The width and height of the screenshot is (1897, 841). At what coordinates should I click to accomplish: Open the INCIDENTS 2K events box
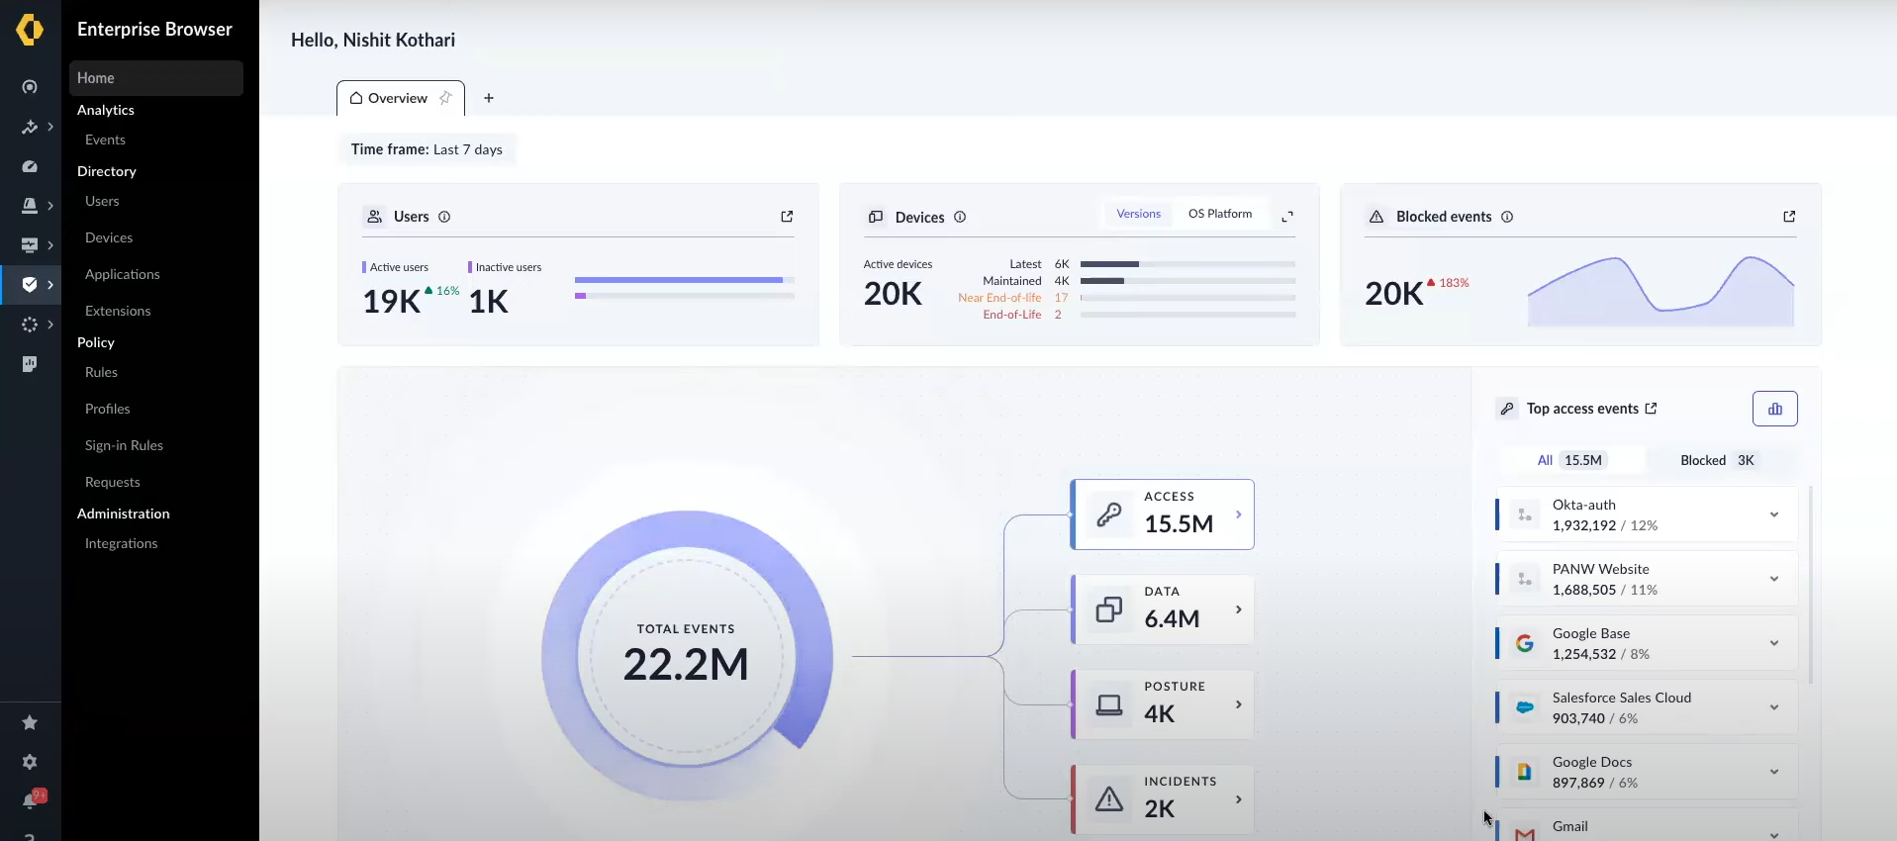point(1163,799)
